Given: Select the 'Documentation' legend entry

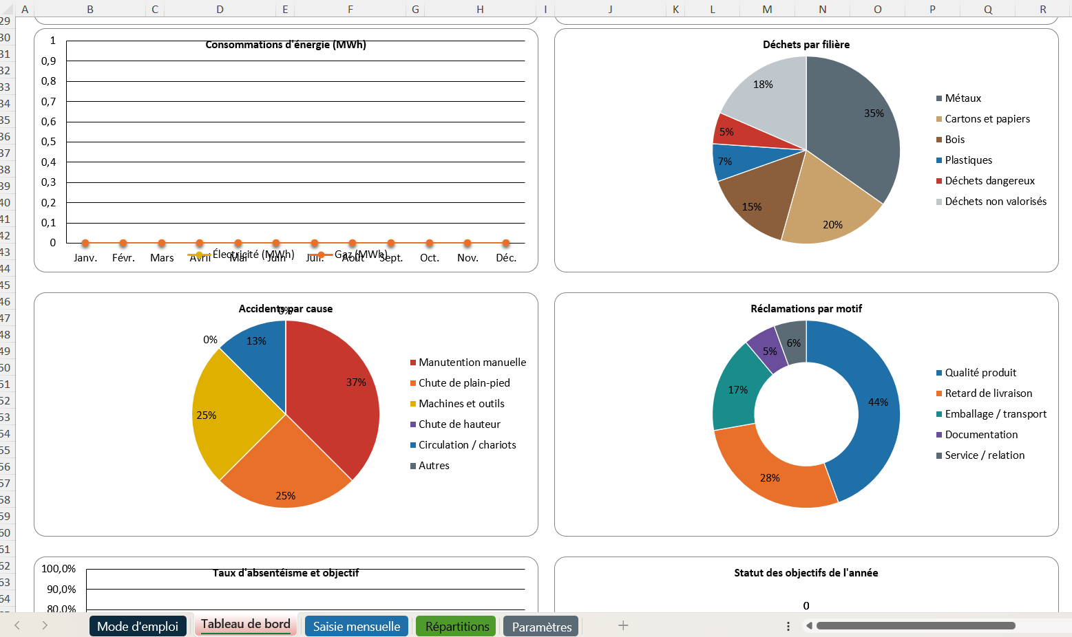Looking at the screenshot, I should (x=981, y=435).
